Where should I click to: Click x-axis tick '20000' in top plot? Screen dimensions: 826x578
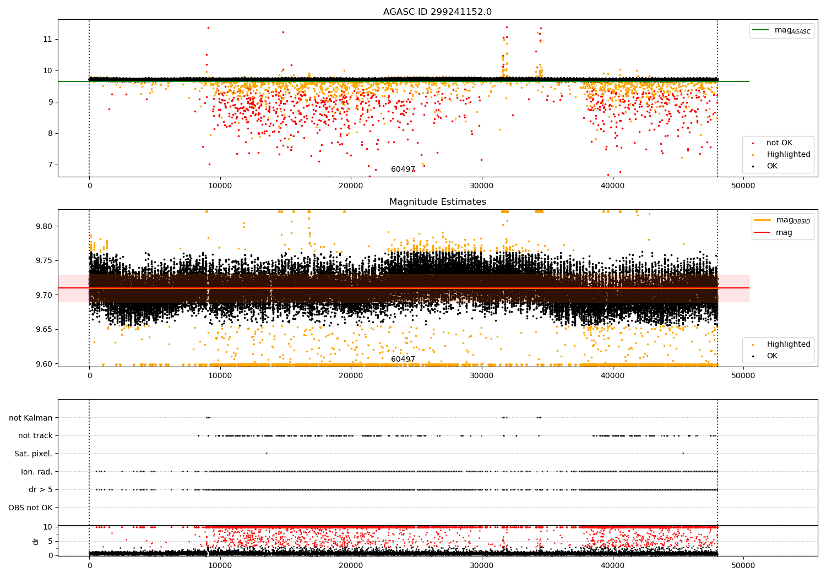point(351,186)
